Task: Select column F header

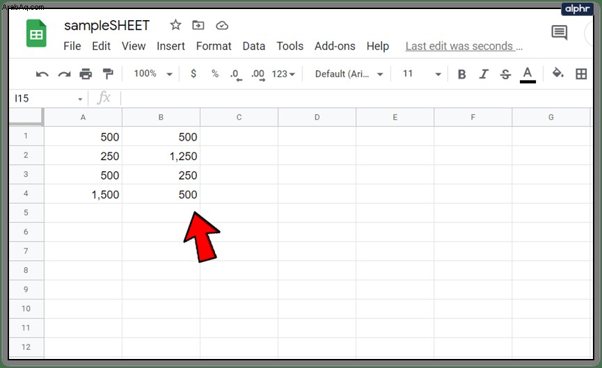Action: tap(473, 117)
